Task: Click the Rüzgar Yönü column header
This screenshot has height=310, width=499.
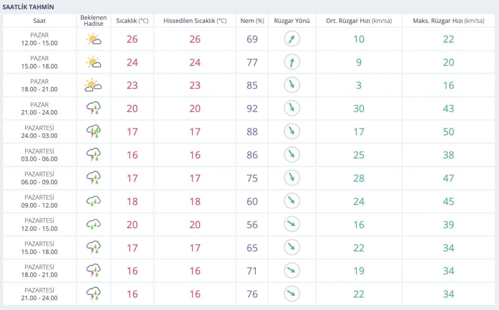Action: pyautogui.click(x=292, y=21)
